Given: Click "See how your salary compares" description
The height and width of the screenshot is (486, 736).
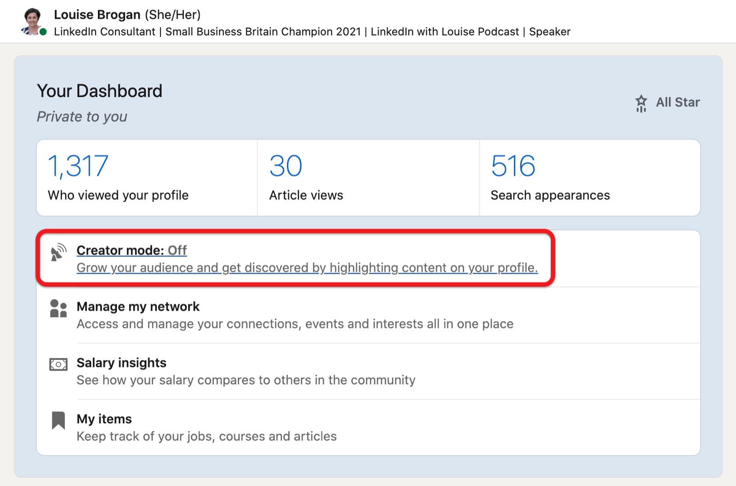Looking at the screenshot, I should (x=246, y=380).
